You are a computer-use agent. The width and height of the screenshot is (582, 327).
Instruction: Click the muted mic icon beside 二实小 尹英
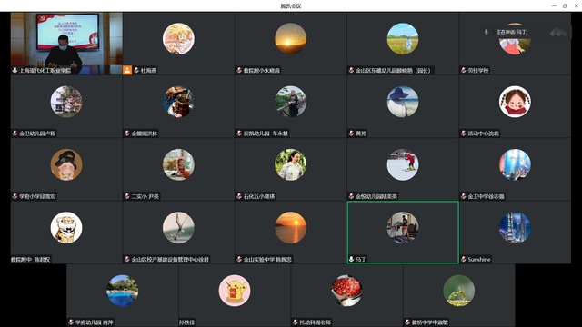coord(127,196)
